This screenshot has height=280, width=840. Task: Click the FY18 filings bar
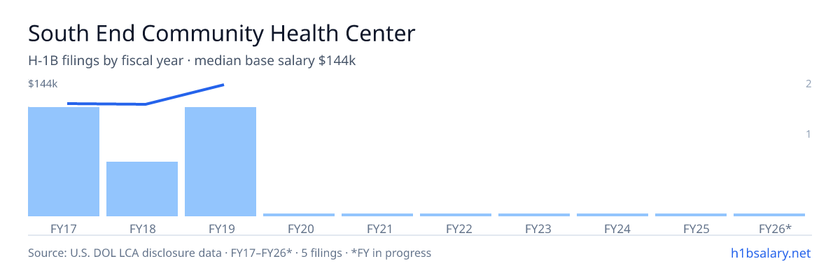tap(142, 189)
